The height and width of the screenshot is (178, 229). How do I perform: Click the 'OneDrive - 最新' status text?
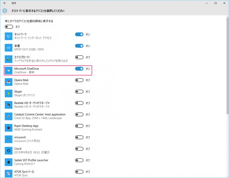[x=24, y=72]
